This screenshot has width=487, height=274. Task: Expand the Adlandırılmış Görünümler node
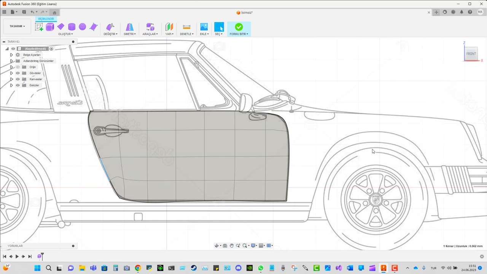(x=11, y=61)
